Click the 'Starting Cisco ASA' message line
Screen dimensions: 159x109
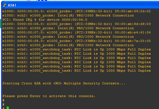(64, 83)
